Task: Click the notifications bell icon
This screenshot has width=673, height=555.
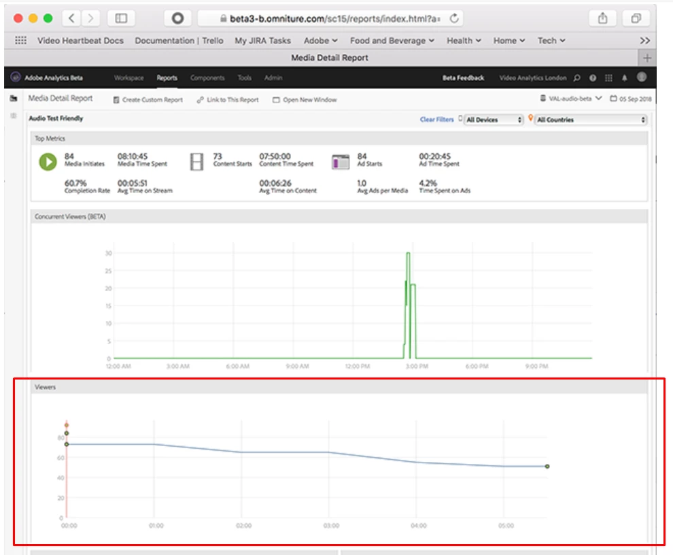Action: coord(625,78)
